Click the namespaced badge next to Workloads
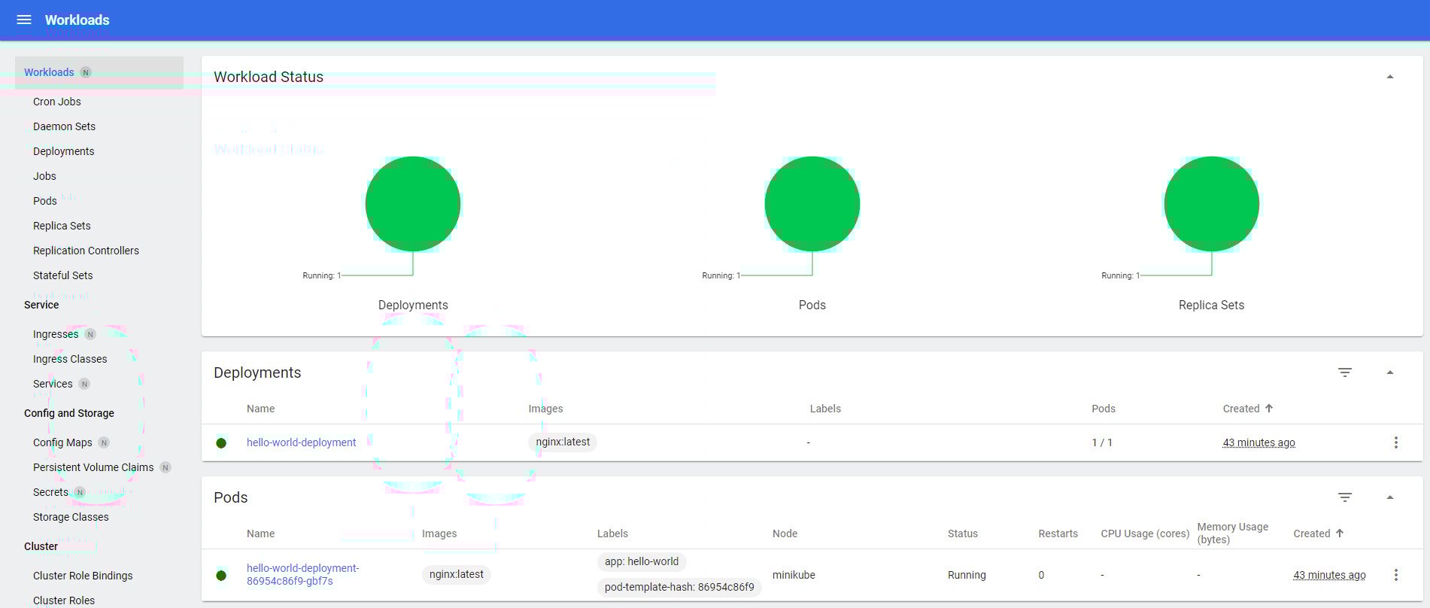 pyautogui.click(x=86, y=72)
